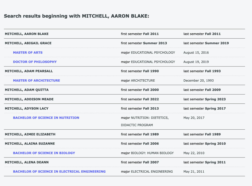
Task: Select the MITCHELL, ALENA DEANN entry
Action: click(x=27, y=162)
